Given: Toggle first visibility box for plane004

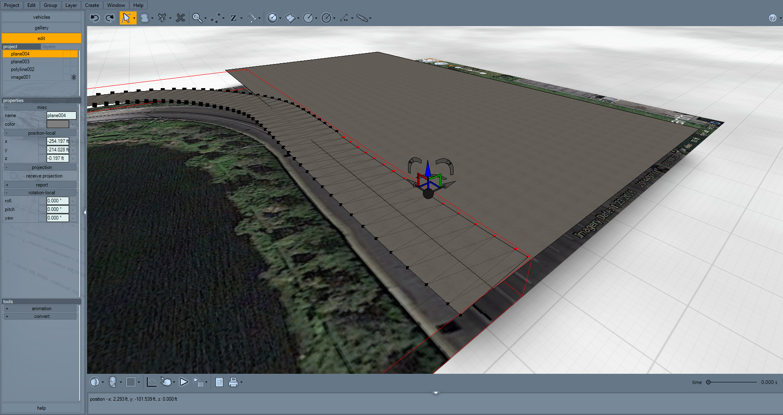Looking at the screenshot, I should tap(66, 54).
